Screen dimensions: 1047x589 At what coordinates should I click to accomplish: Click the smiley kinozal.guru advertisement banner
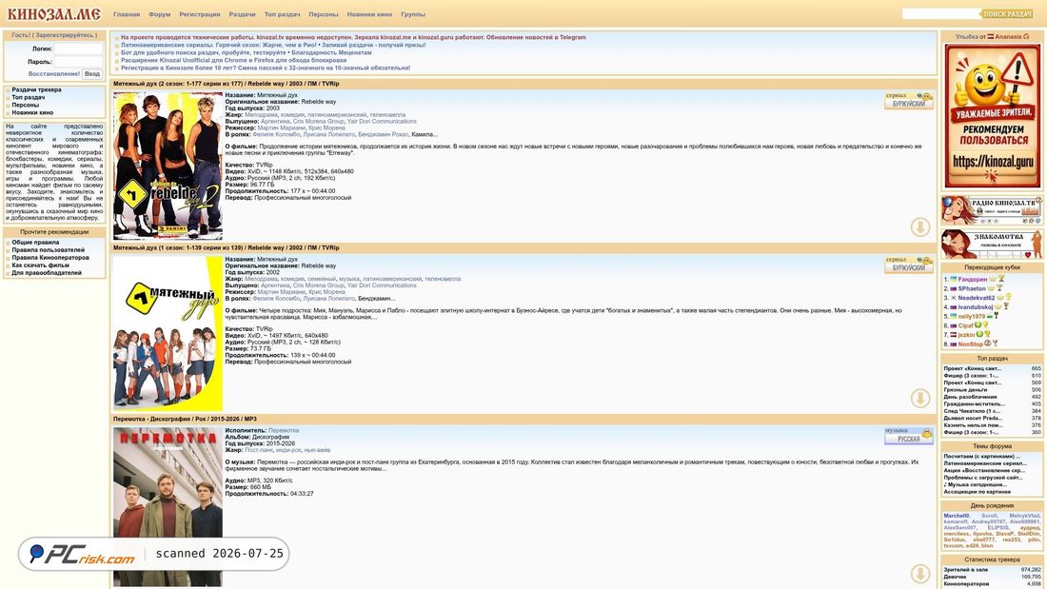[992, 115]
